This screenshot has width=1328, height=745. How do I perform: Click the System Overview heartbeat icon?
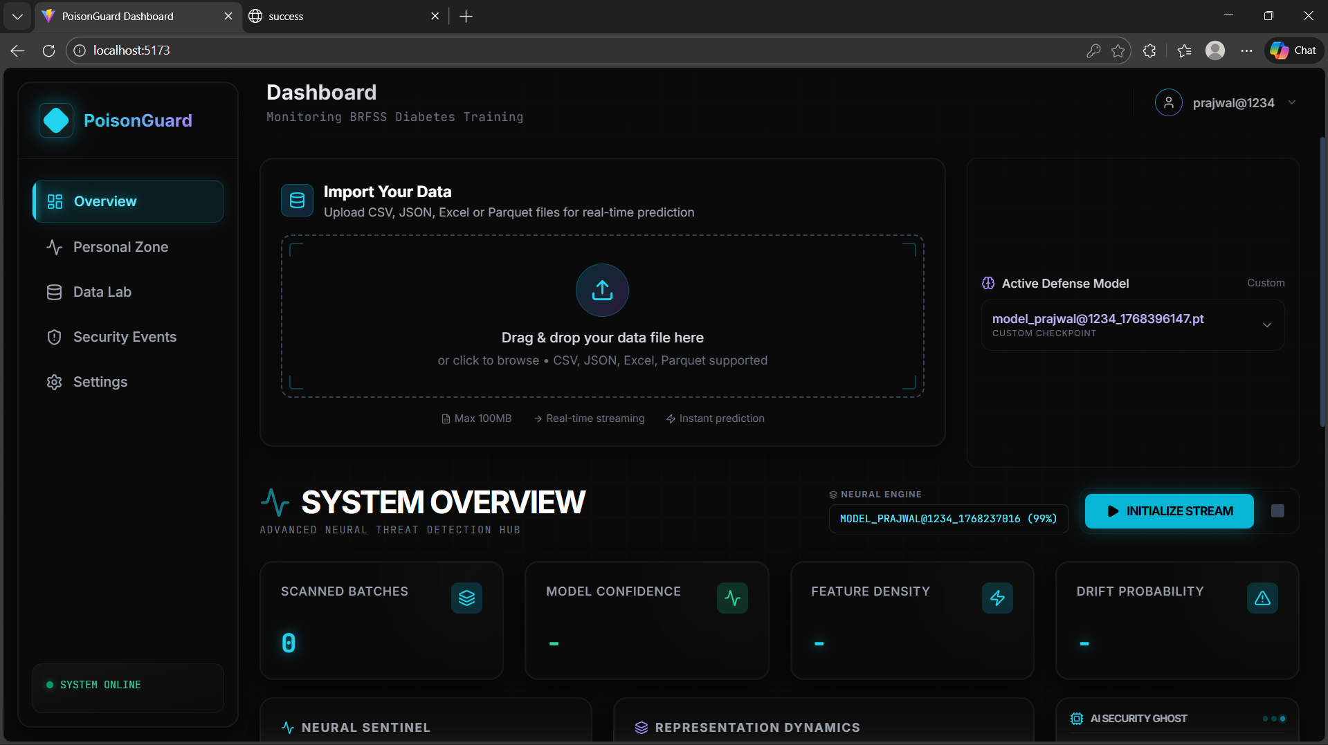(275, 502)
